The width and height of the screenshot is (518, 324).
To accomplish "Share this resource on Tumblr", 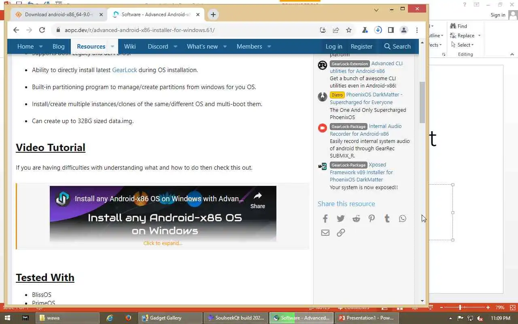I will 387,219.
